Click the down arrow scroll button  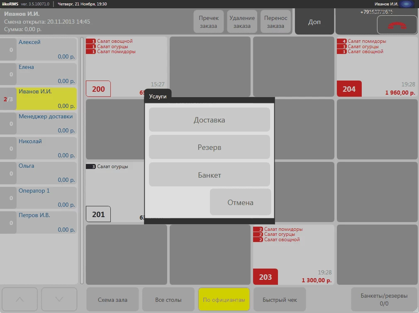(59, 299)
